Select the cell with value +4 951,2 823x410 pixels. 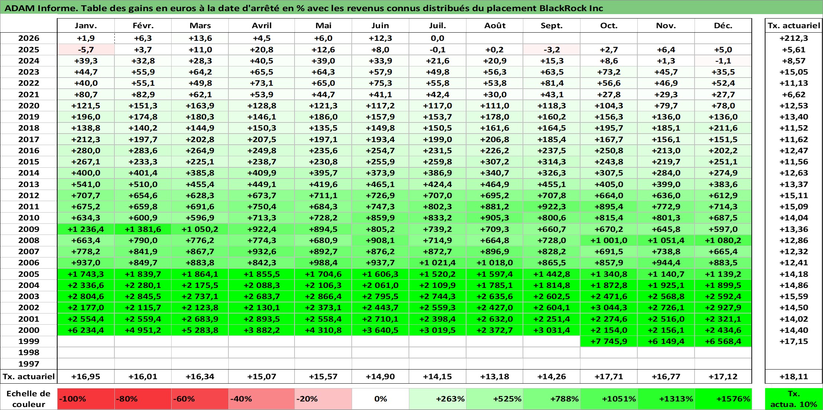point(143,330)
